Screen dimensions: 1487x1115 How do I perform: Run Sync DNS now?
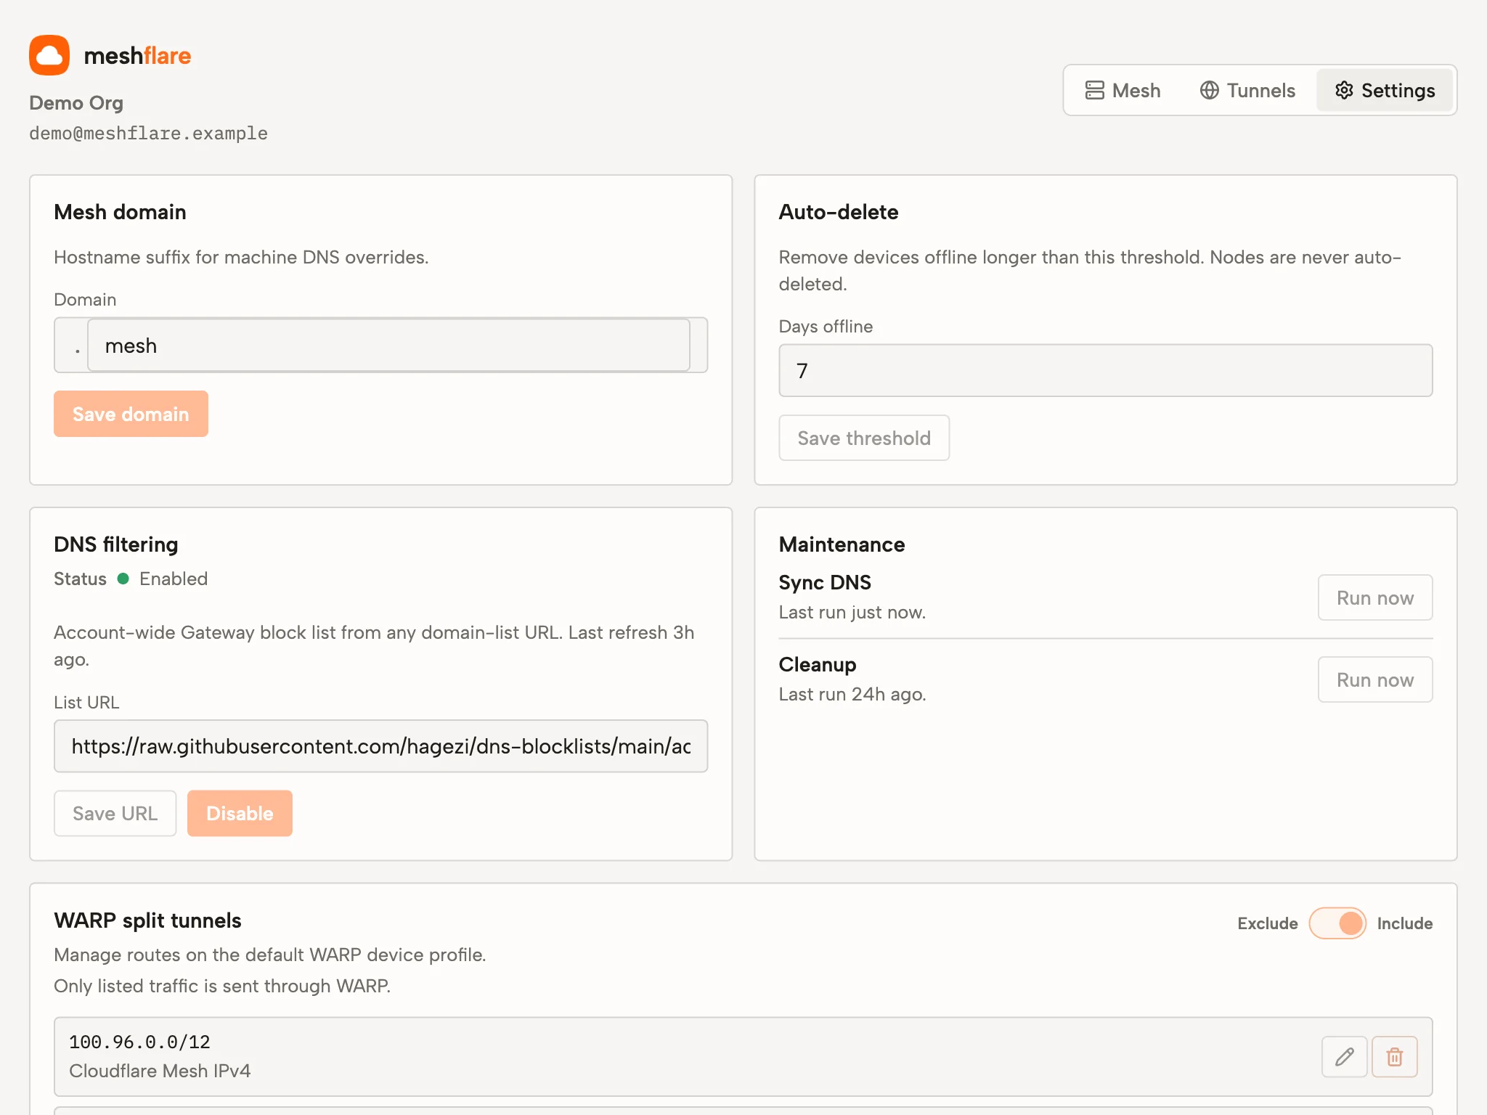point(1375,597)
